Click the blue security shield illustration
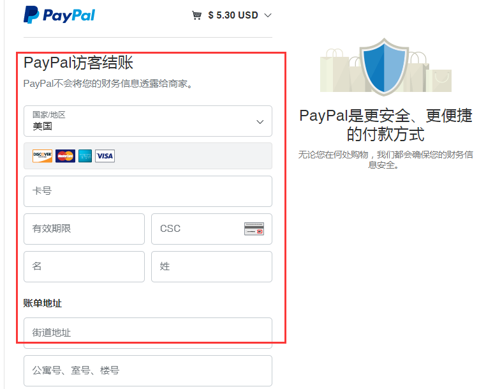Viewport: 486px width, 389px height. pos(385,67)
